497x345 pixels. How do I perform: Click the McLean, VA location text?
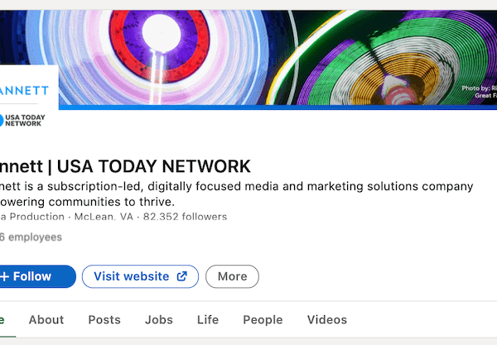104,217
